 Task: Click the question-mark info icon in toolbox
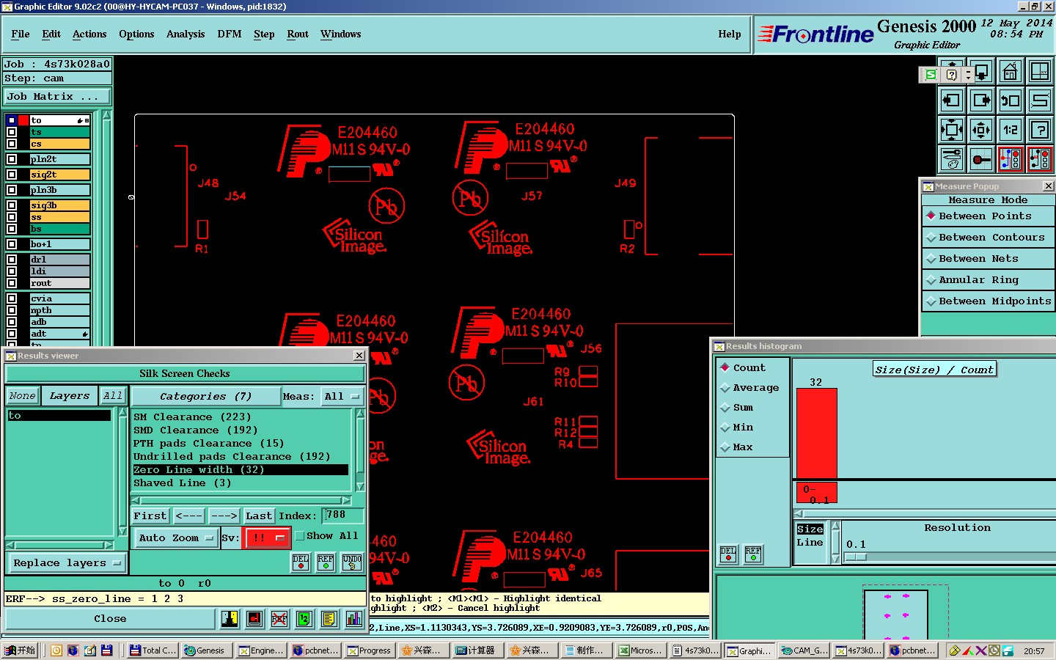1040,130
